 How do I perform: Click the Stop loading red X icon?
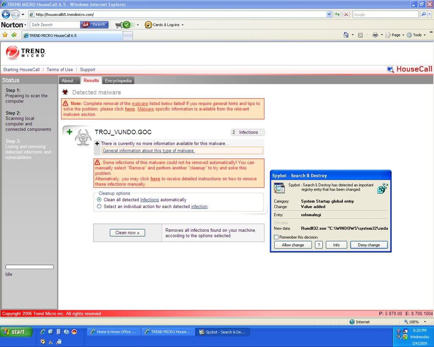(x=346, y=14)
